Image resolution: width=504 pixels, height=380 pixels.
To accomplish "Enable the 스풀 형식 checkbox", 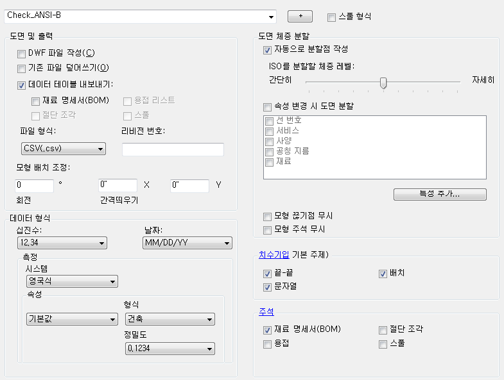I will pyautogui.click(x=331, y=17).
